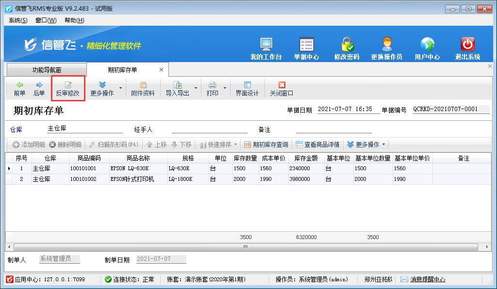Viewport: 497px width, 289px height.
Task: Open 消息提醒中心 link in status bar
Action: (427, 279)
